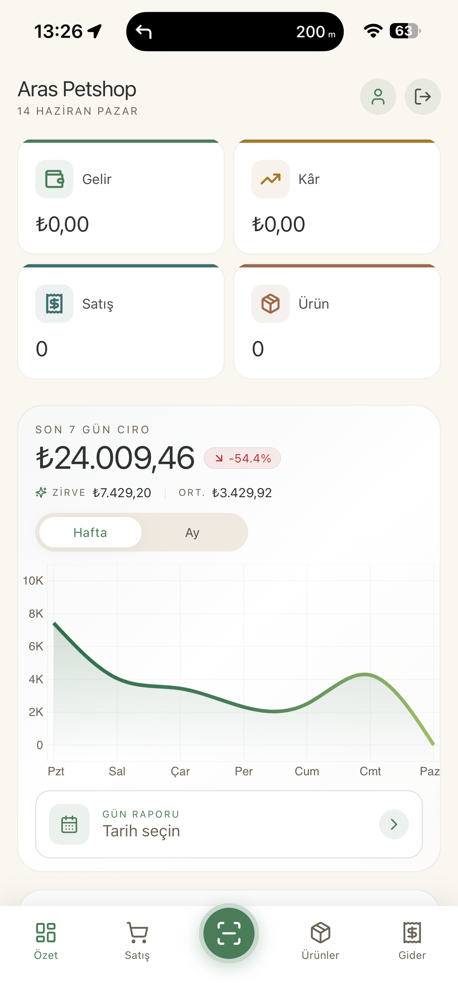
Task: Tap the 10K label on the chart y-axis
Action: [33, 581]
